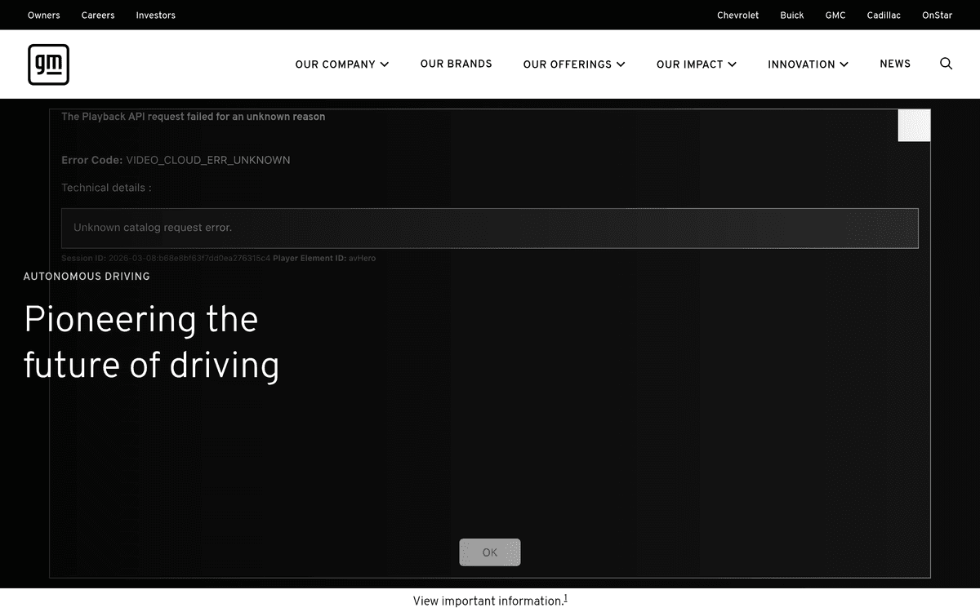
Task: Visit the OnStar link
Action: tap(937, 15)
